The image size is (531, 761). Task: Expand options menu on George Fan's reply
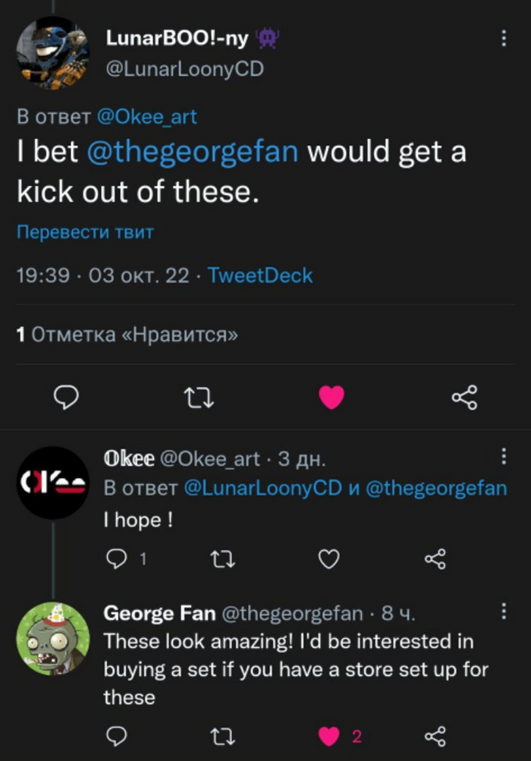point(503,611)
